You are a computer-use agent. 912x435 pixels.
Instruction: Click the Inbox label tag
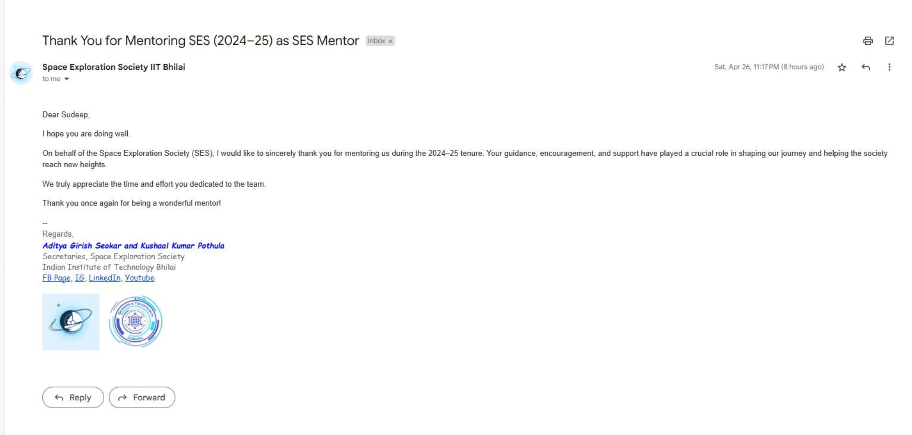(376, 41)
